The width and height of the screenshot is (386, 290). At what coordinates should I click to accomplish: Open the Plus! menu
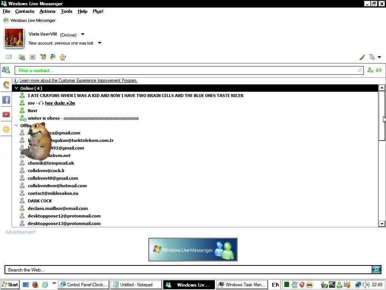[98, 11]
